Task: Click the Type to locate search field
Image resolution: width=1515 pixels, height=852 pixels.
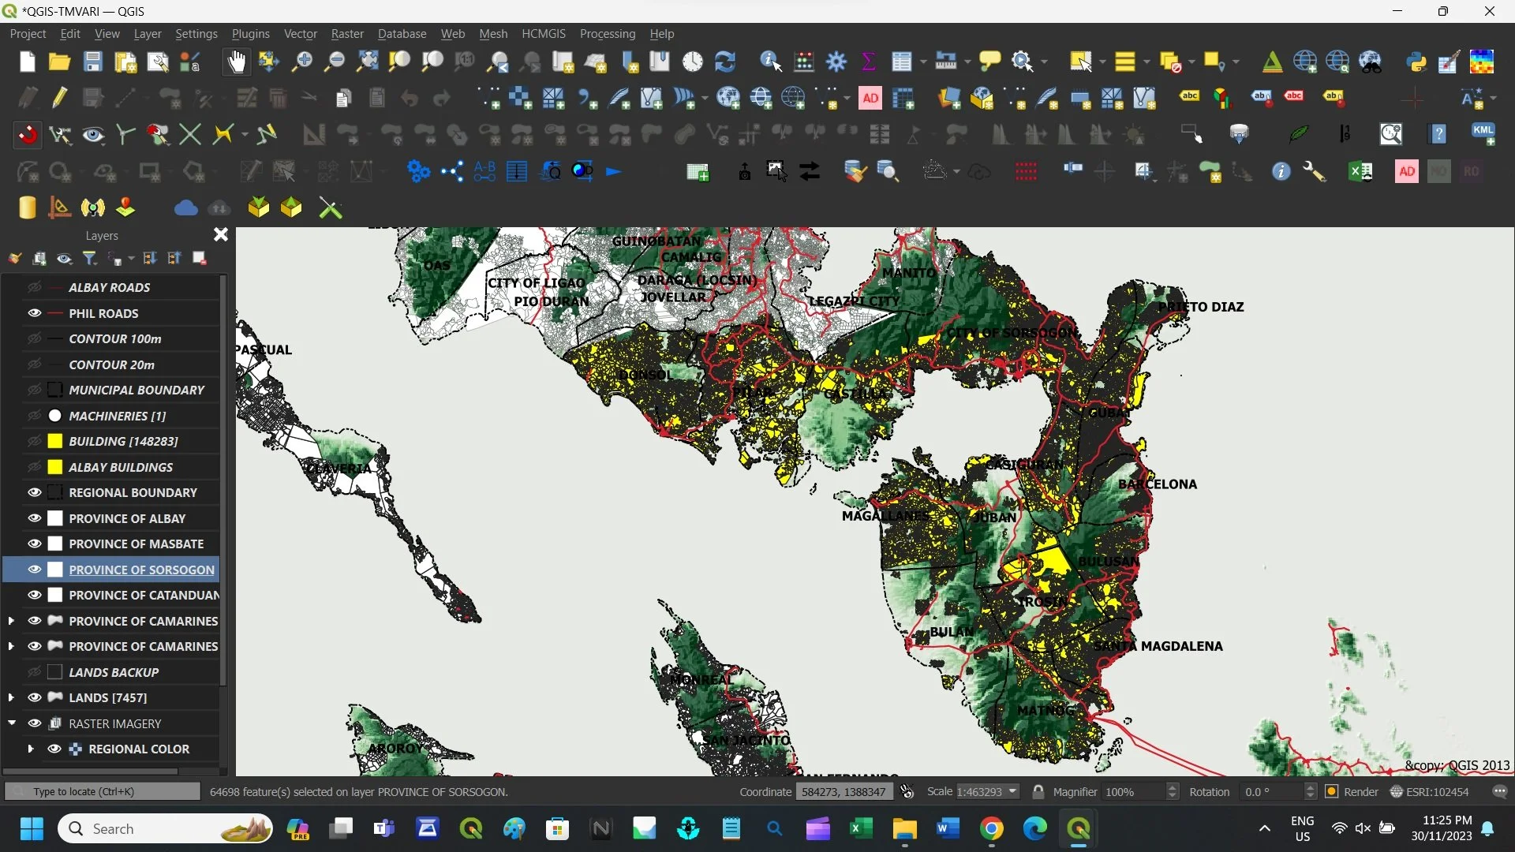Action: (103, 791)
